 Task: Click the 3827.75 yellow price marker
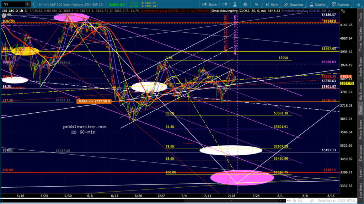[347, 83]
